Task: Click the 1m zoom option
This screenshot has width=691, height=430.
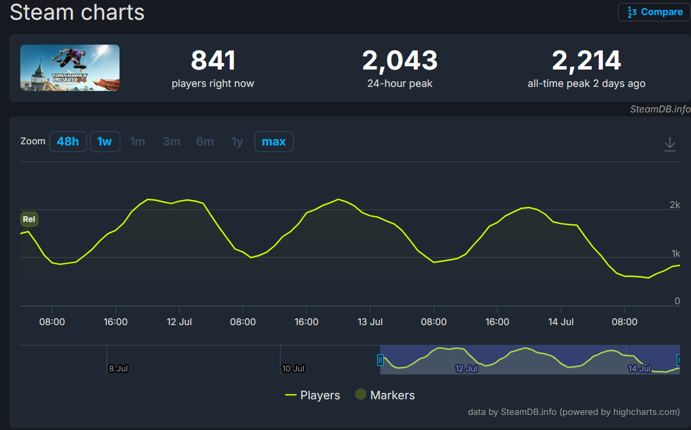Action: [x=138, y=141]
